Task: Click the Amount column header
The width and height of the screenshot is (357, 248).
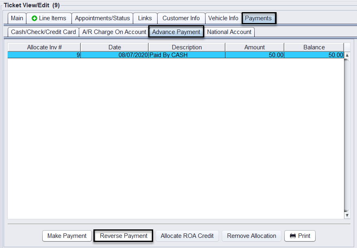Action: click(255, 47)
